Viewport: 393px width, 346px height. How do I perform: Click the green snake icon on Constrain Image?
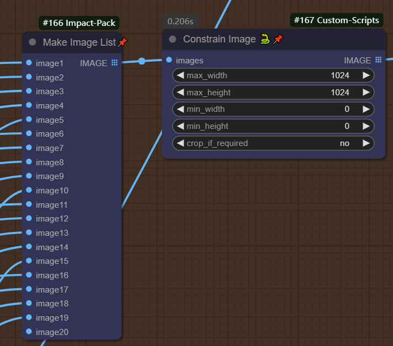[x=265, y=39]
